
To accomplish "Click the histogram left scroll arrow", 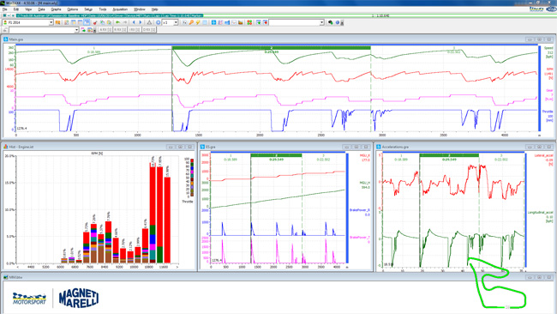I will point(17,267).
